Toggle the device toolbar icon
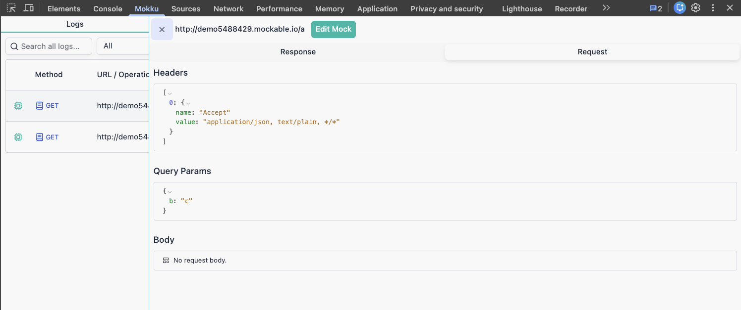The image size is (741, 310). pos(29,8)
